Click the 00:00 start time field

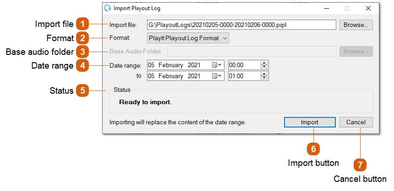pos(248,65)
